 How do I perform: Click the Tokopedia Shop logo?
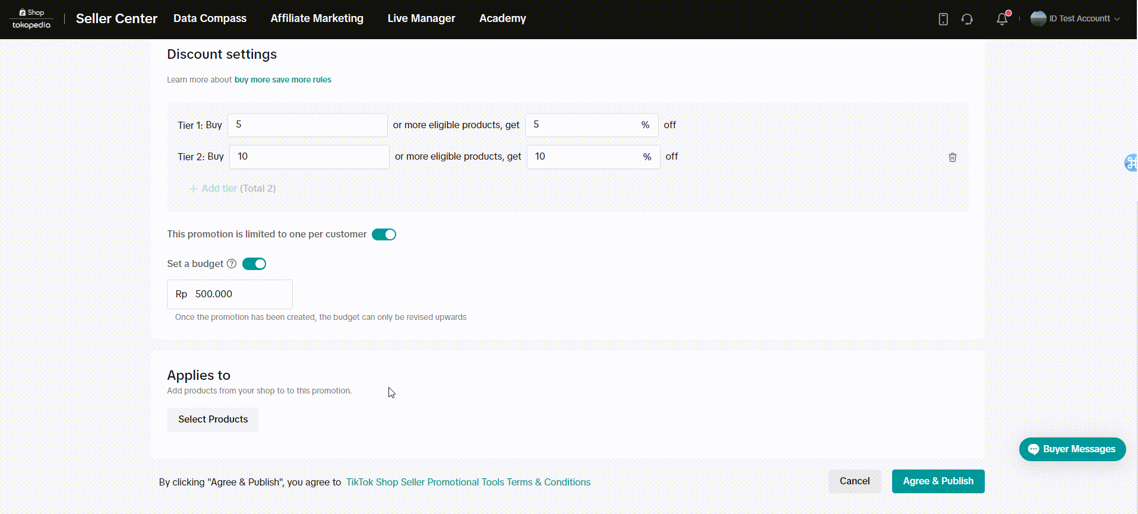point(31,19)
